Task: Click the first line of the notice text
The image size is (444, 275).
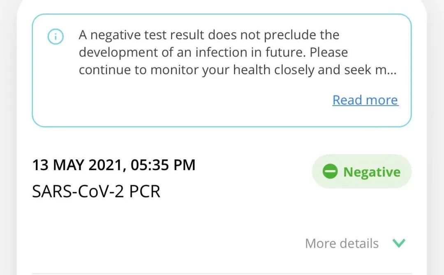Action: tap(209, 35)
